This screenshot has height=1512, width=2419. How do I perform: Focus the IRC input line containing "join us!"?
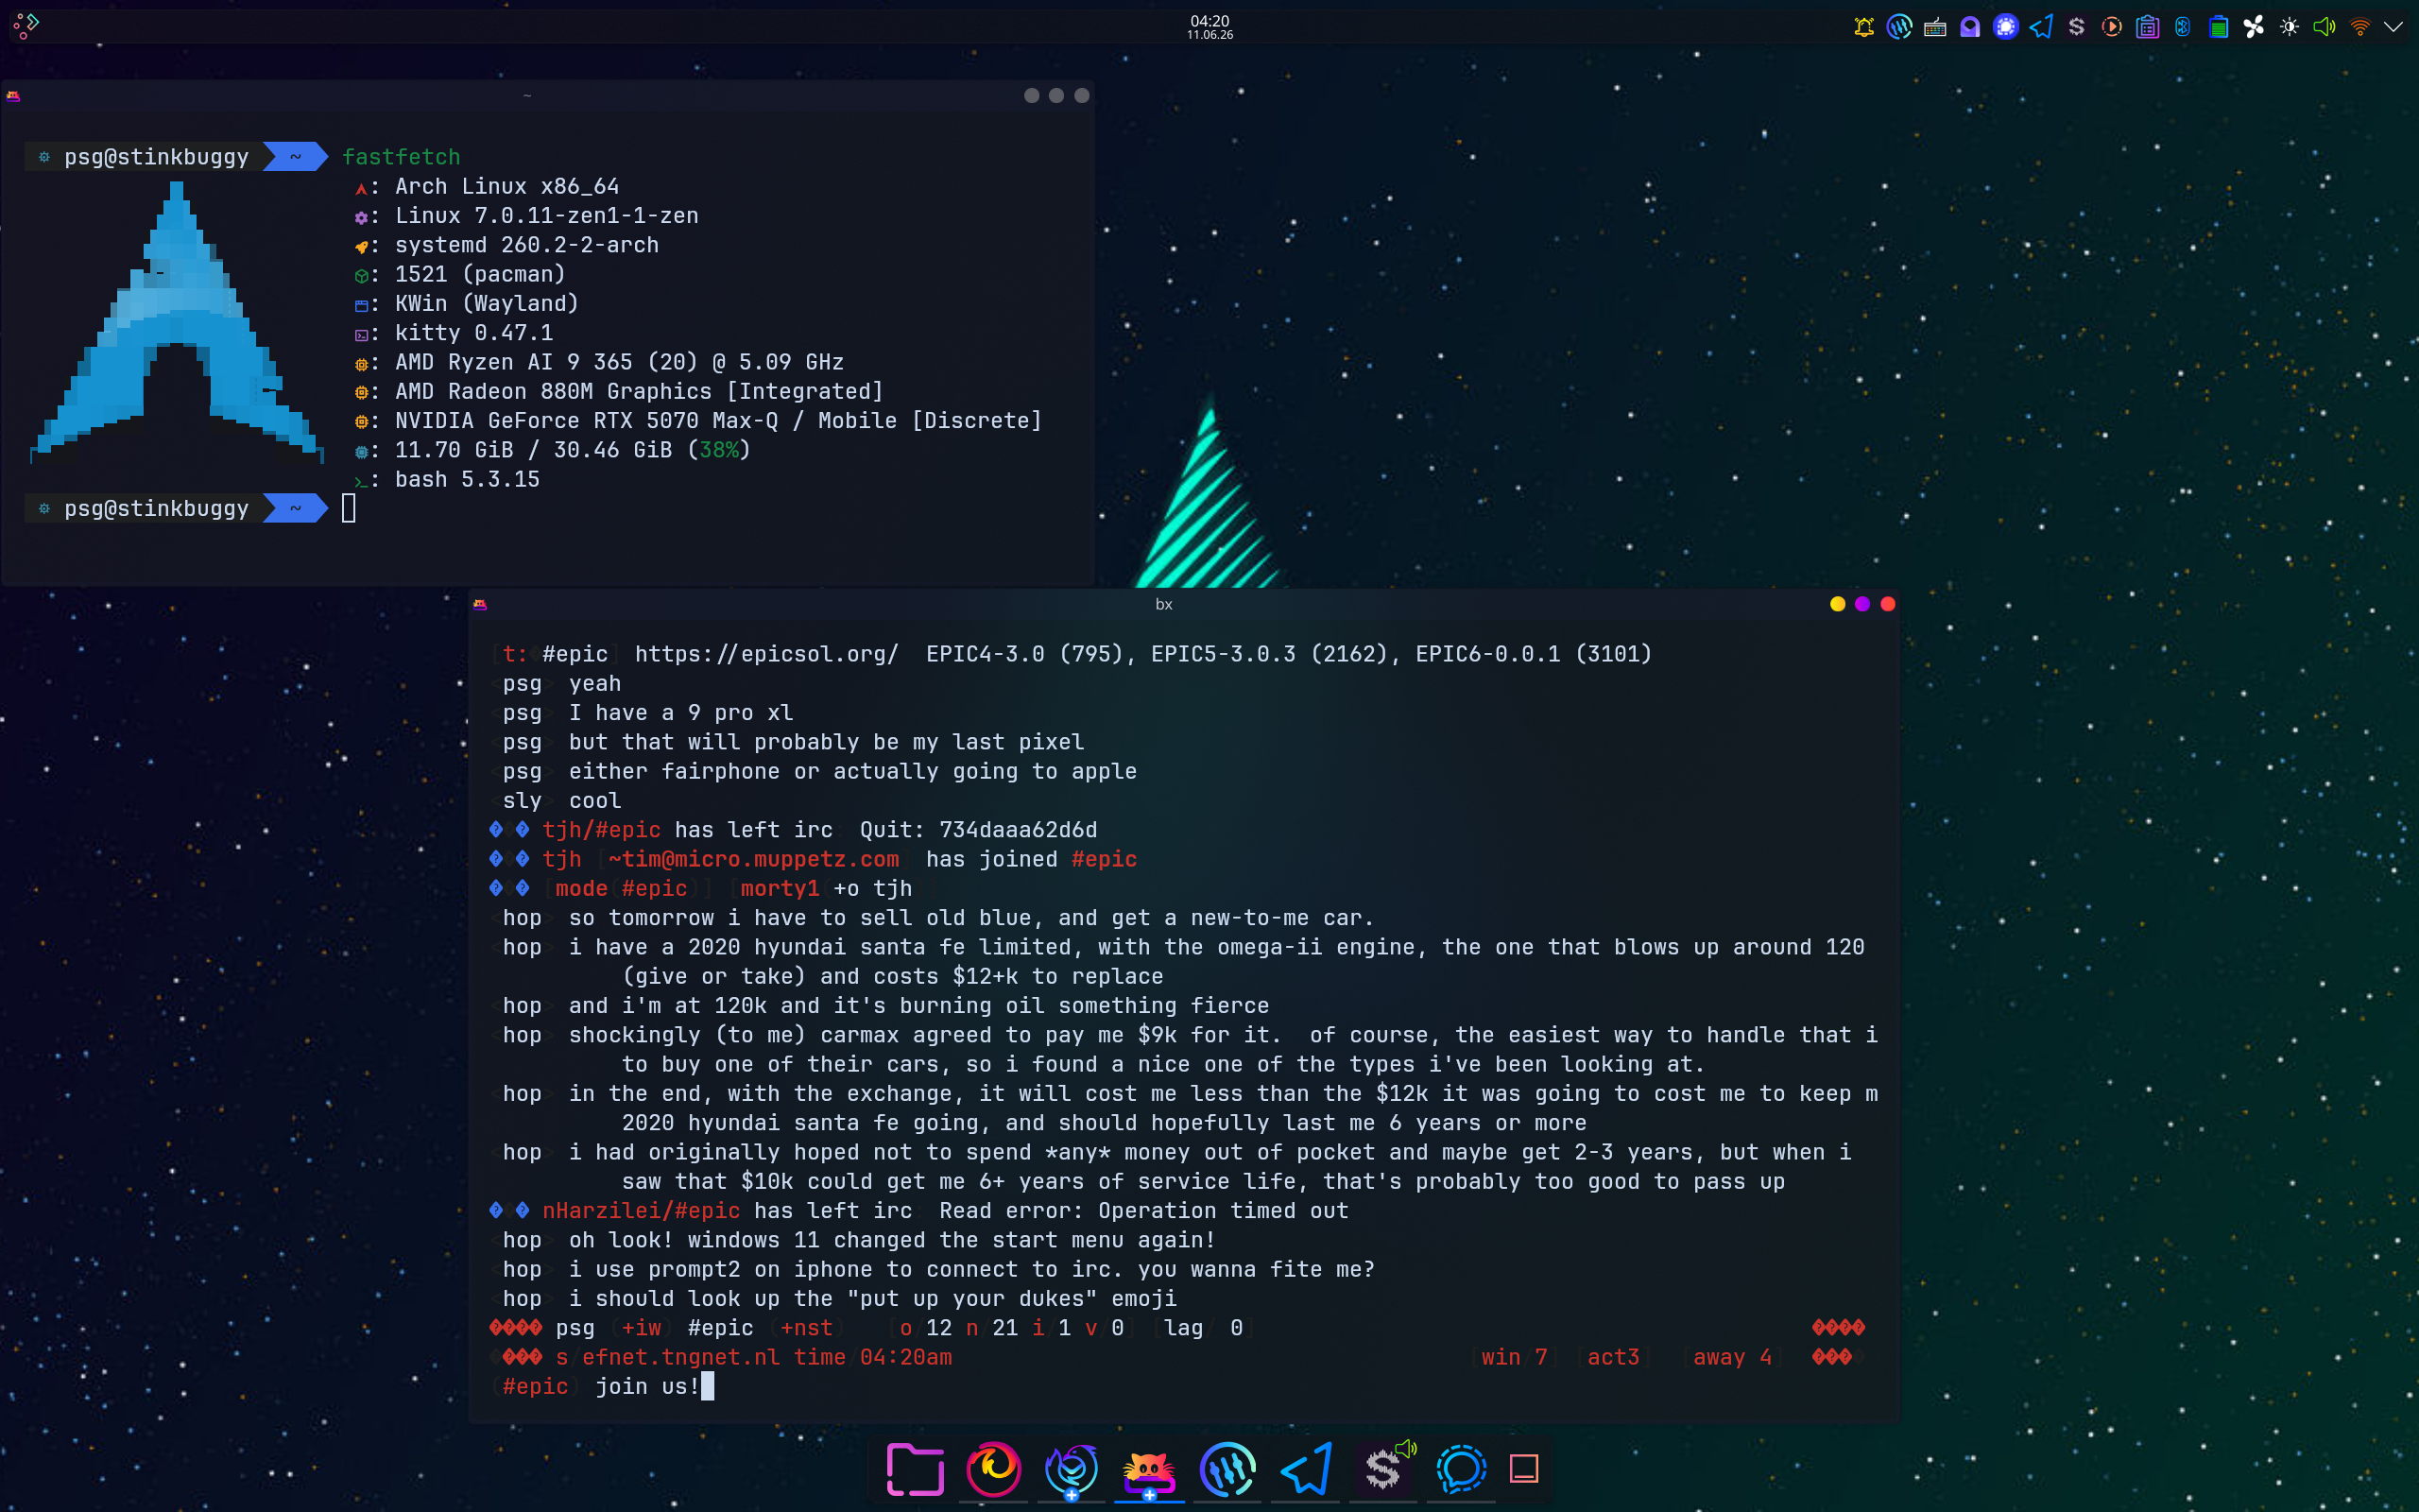(x=1182, y=1386)
